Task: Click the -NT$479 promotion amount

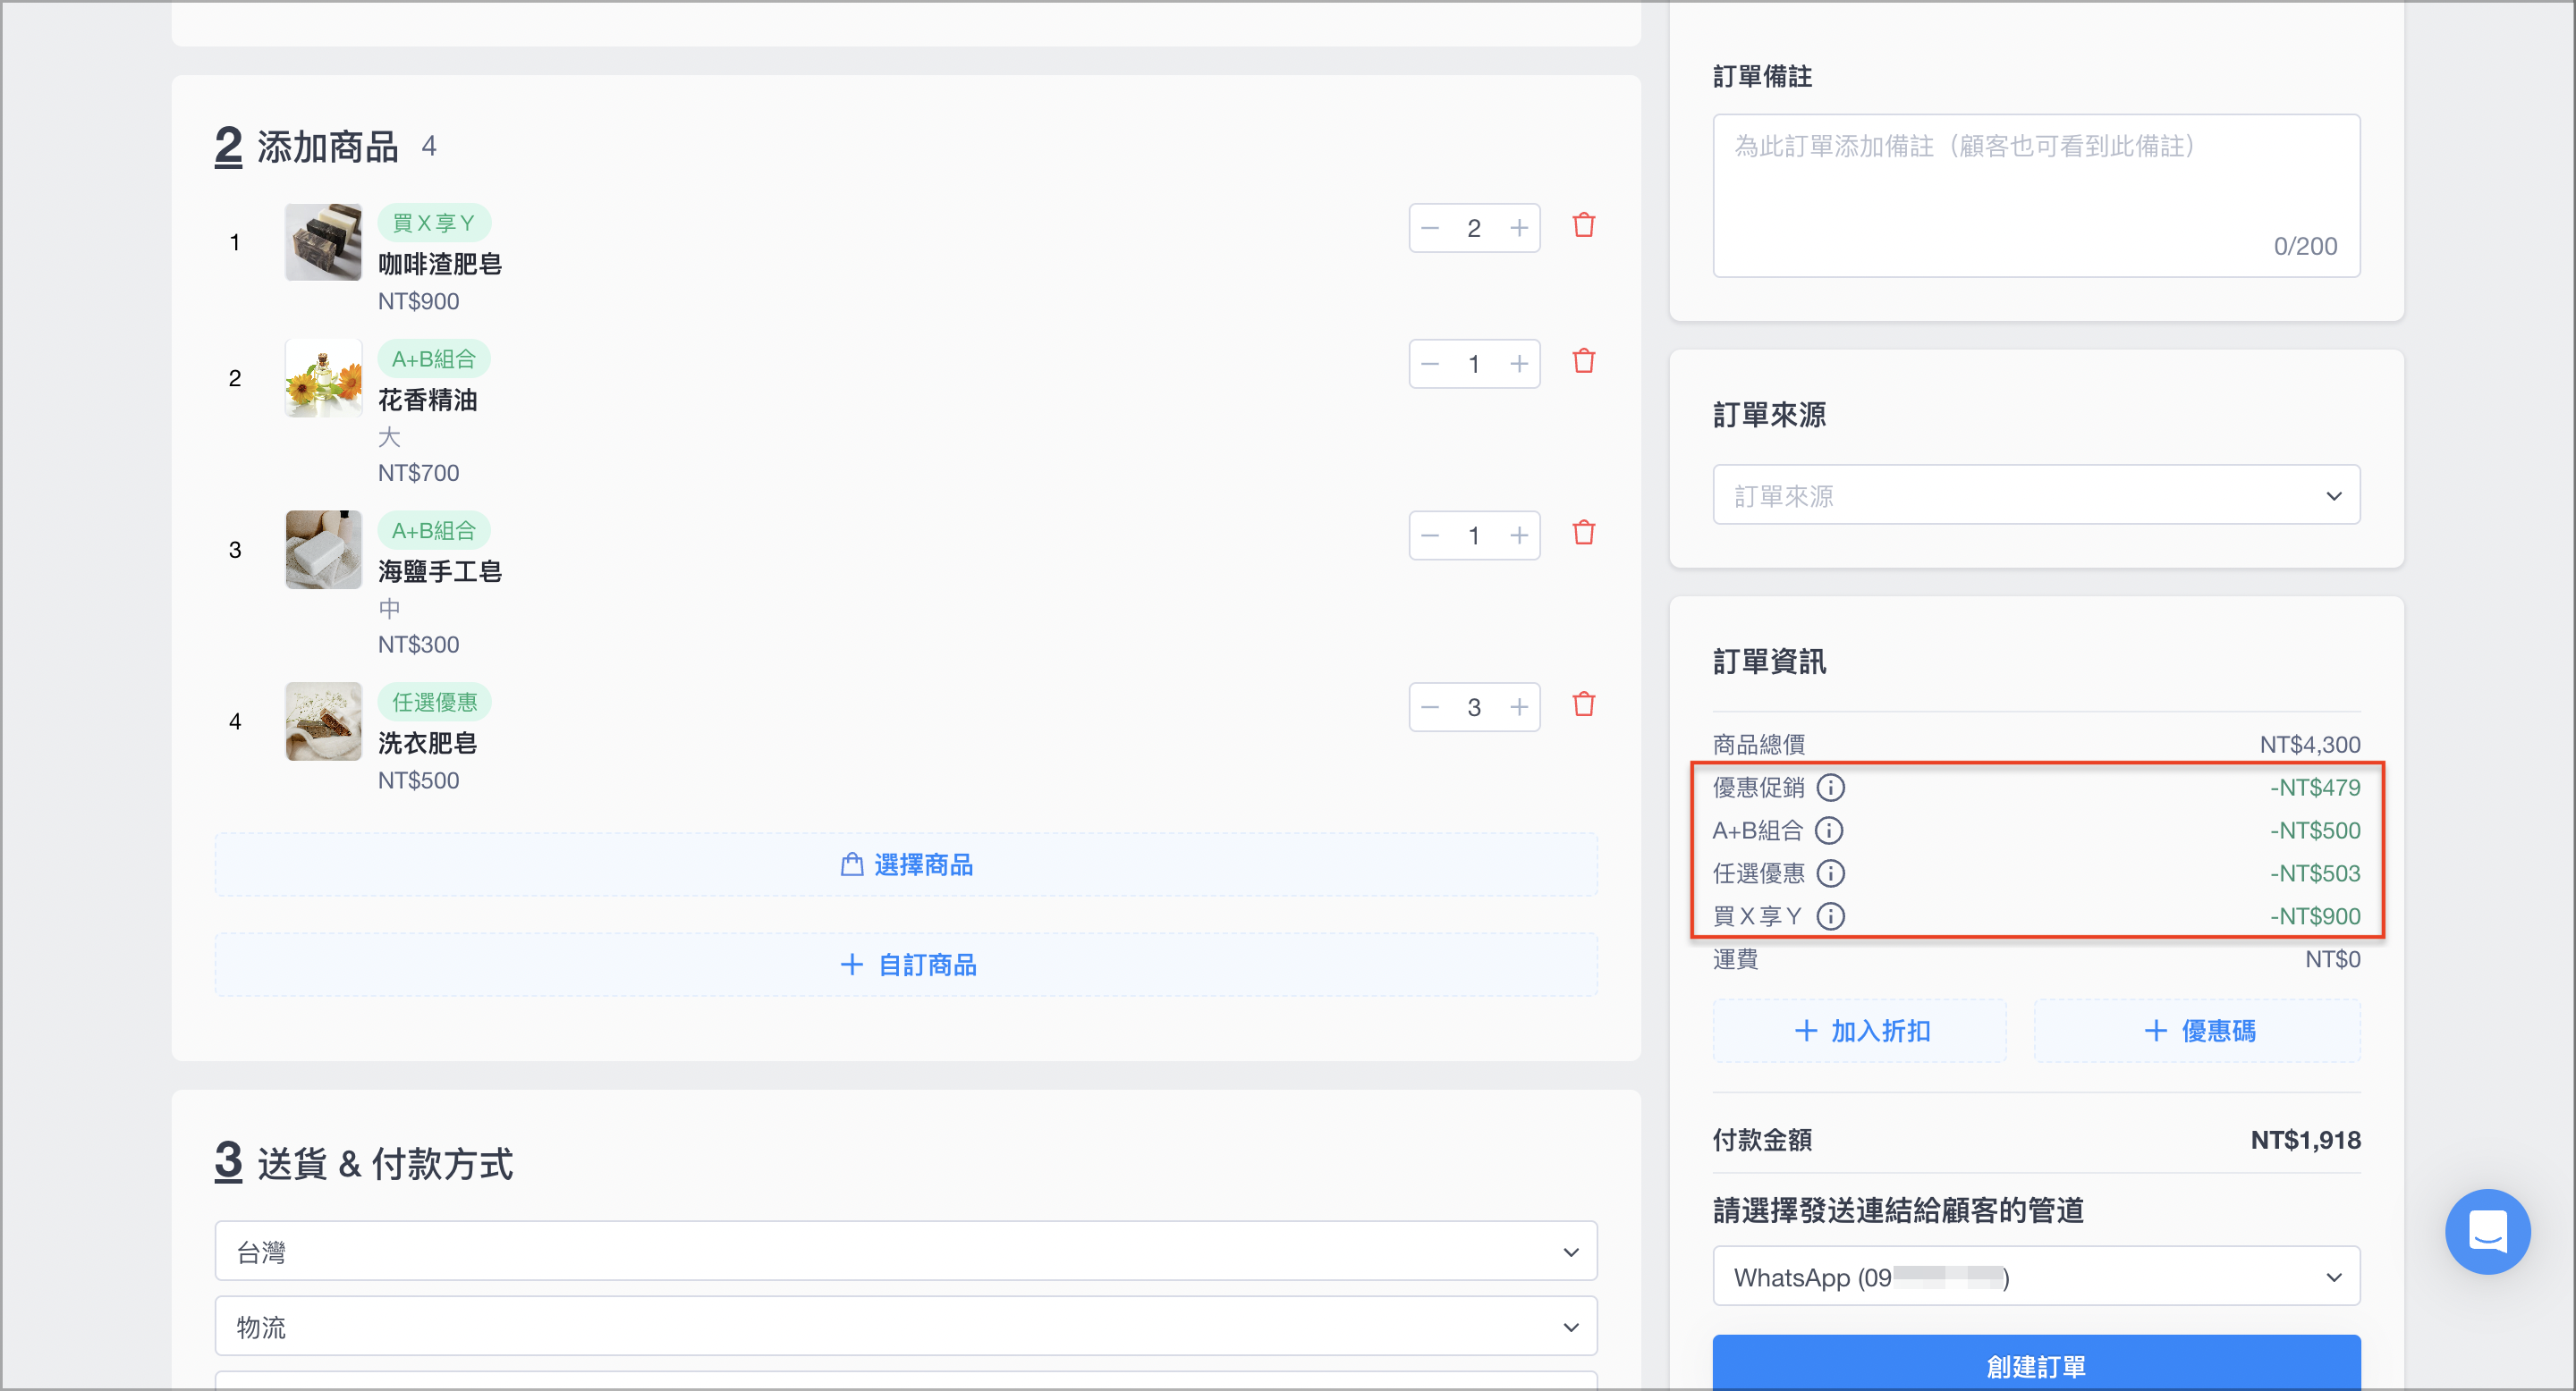Action: [x=2314, y=788]
